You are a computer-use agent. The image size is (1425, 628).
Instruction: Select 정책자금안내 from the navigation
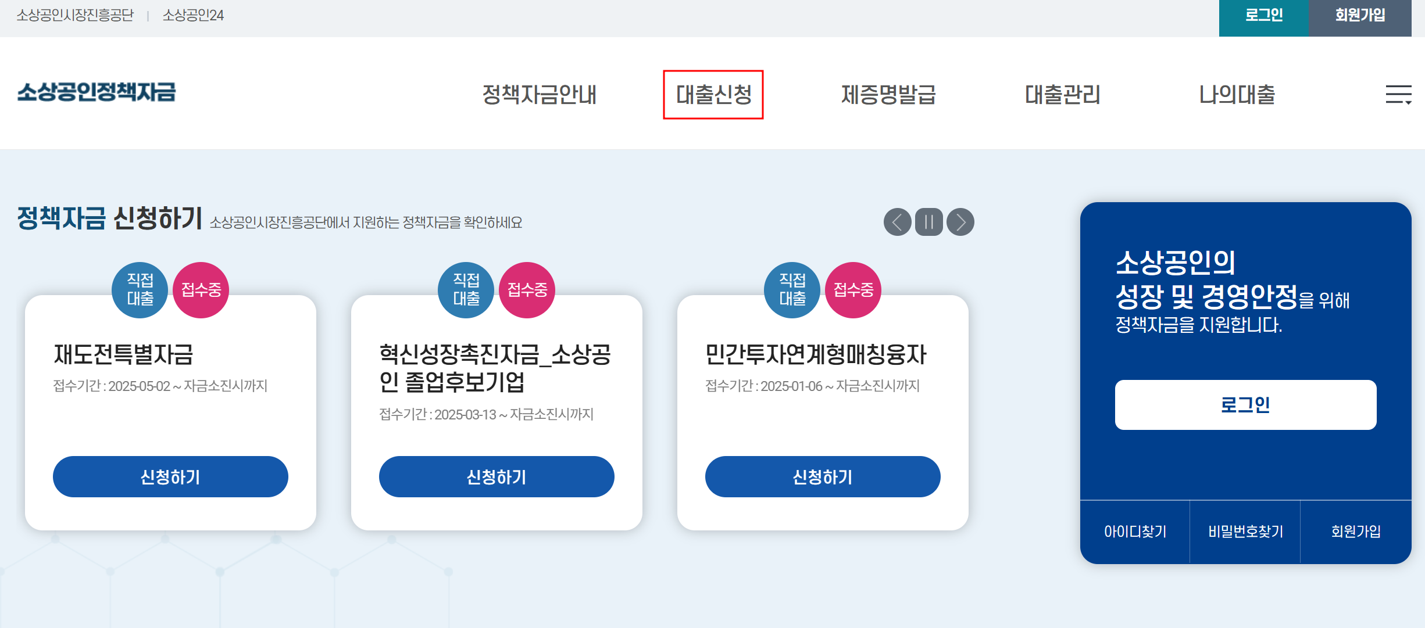[x=540, y=95]
